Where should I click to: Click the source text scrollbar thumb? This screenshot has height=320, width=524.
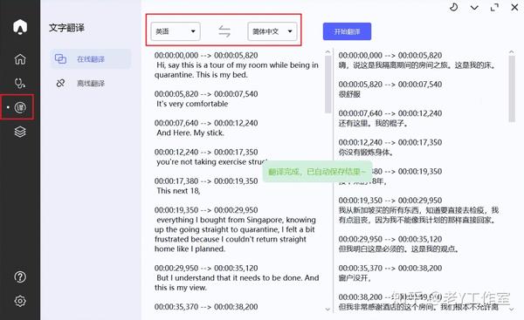(327, 85)
